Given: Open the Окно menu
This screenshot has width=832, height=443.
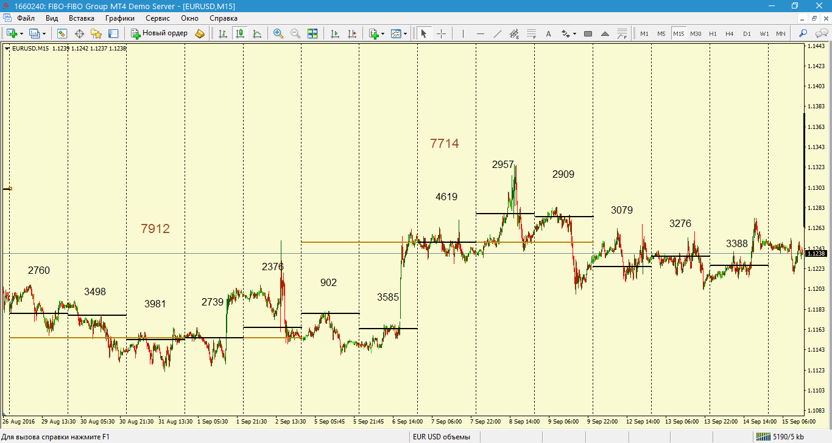Looking at the screenshot, I should pyautogui.click(x=190, y=18).
